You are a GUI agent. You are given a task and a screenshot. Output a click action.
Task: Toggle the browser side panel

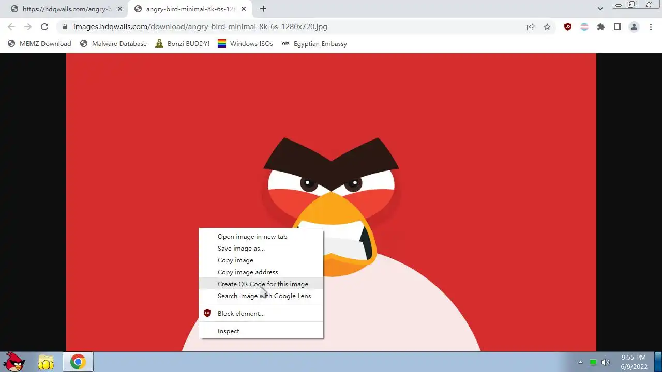[x=618, y=27]
